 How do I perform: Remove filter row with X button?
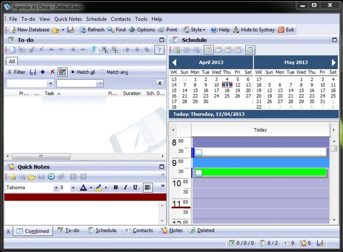(x=160, y=83)
